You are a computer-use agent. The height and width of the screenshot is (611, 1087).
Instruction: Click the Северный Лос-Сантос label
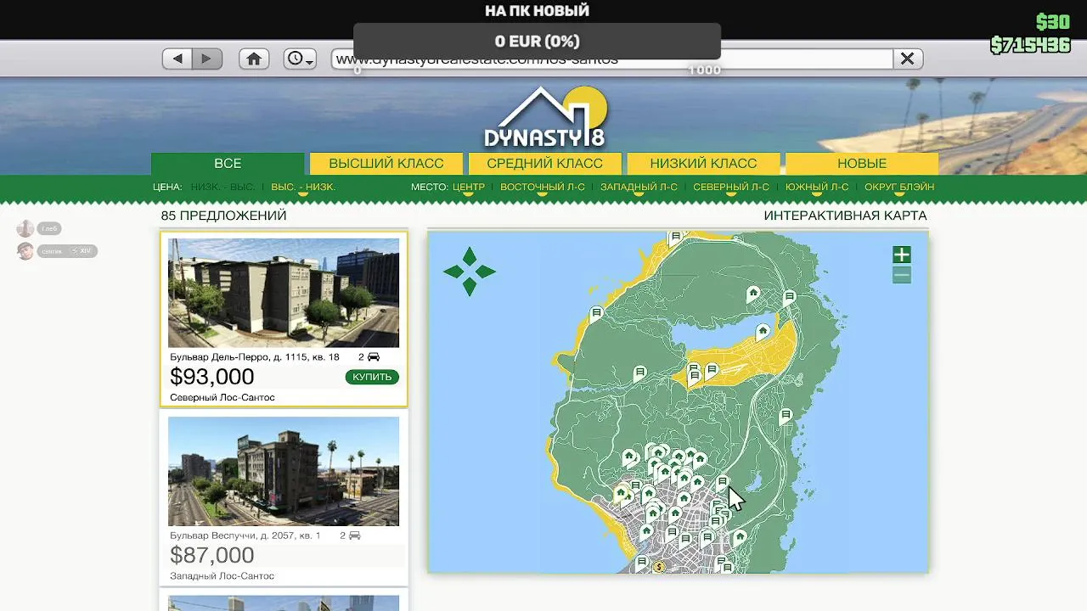[x=222, y=397]
